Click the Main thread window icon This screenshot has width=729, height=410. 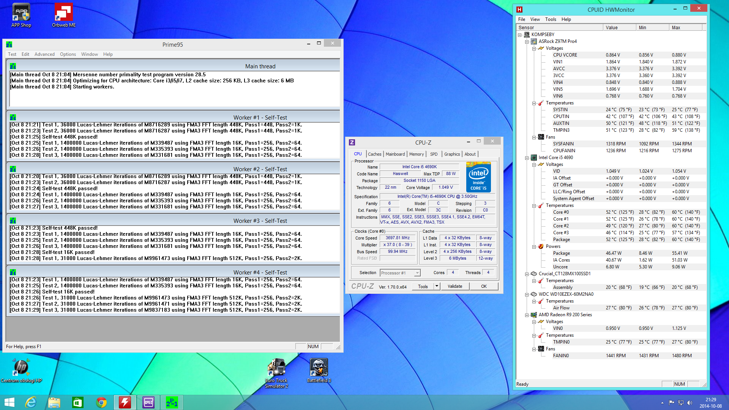[x=13, y=66]
